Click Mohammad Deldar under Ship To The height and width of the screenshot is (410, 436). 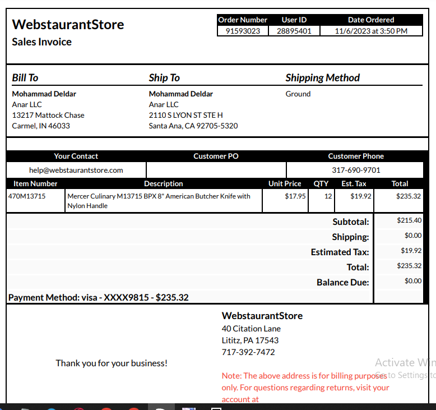pos(181,94)
